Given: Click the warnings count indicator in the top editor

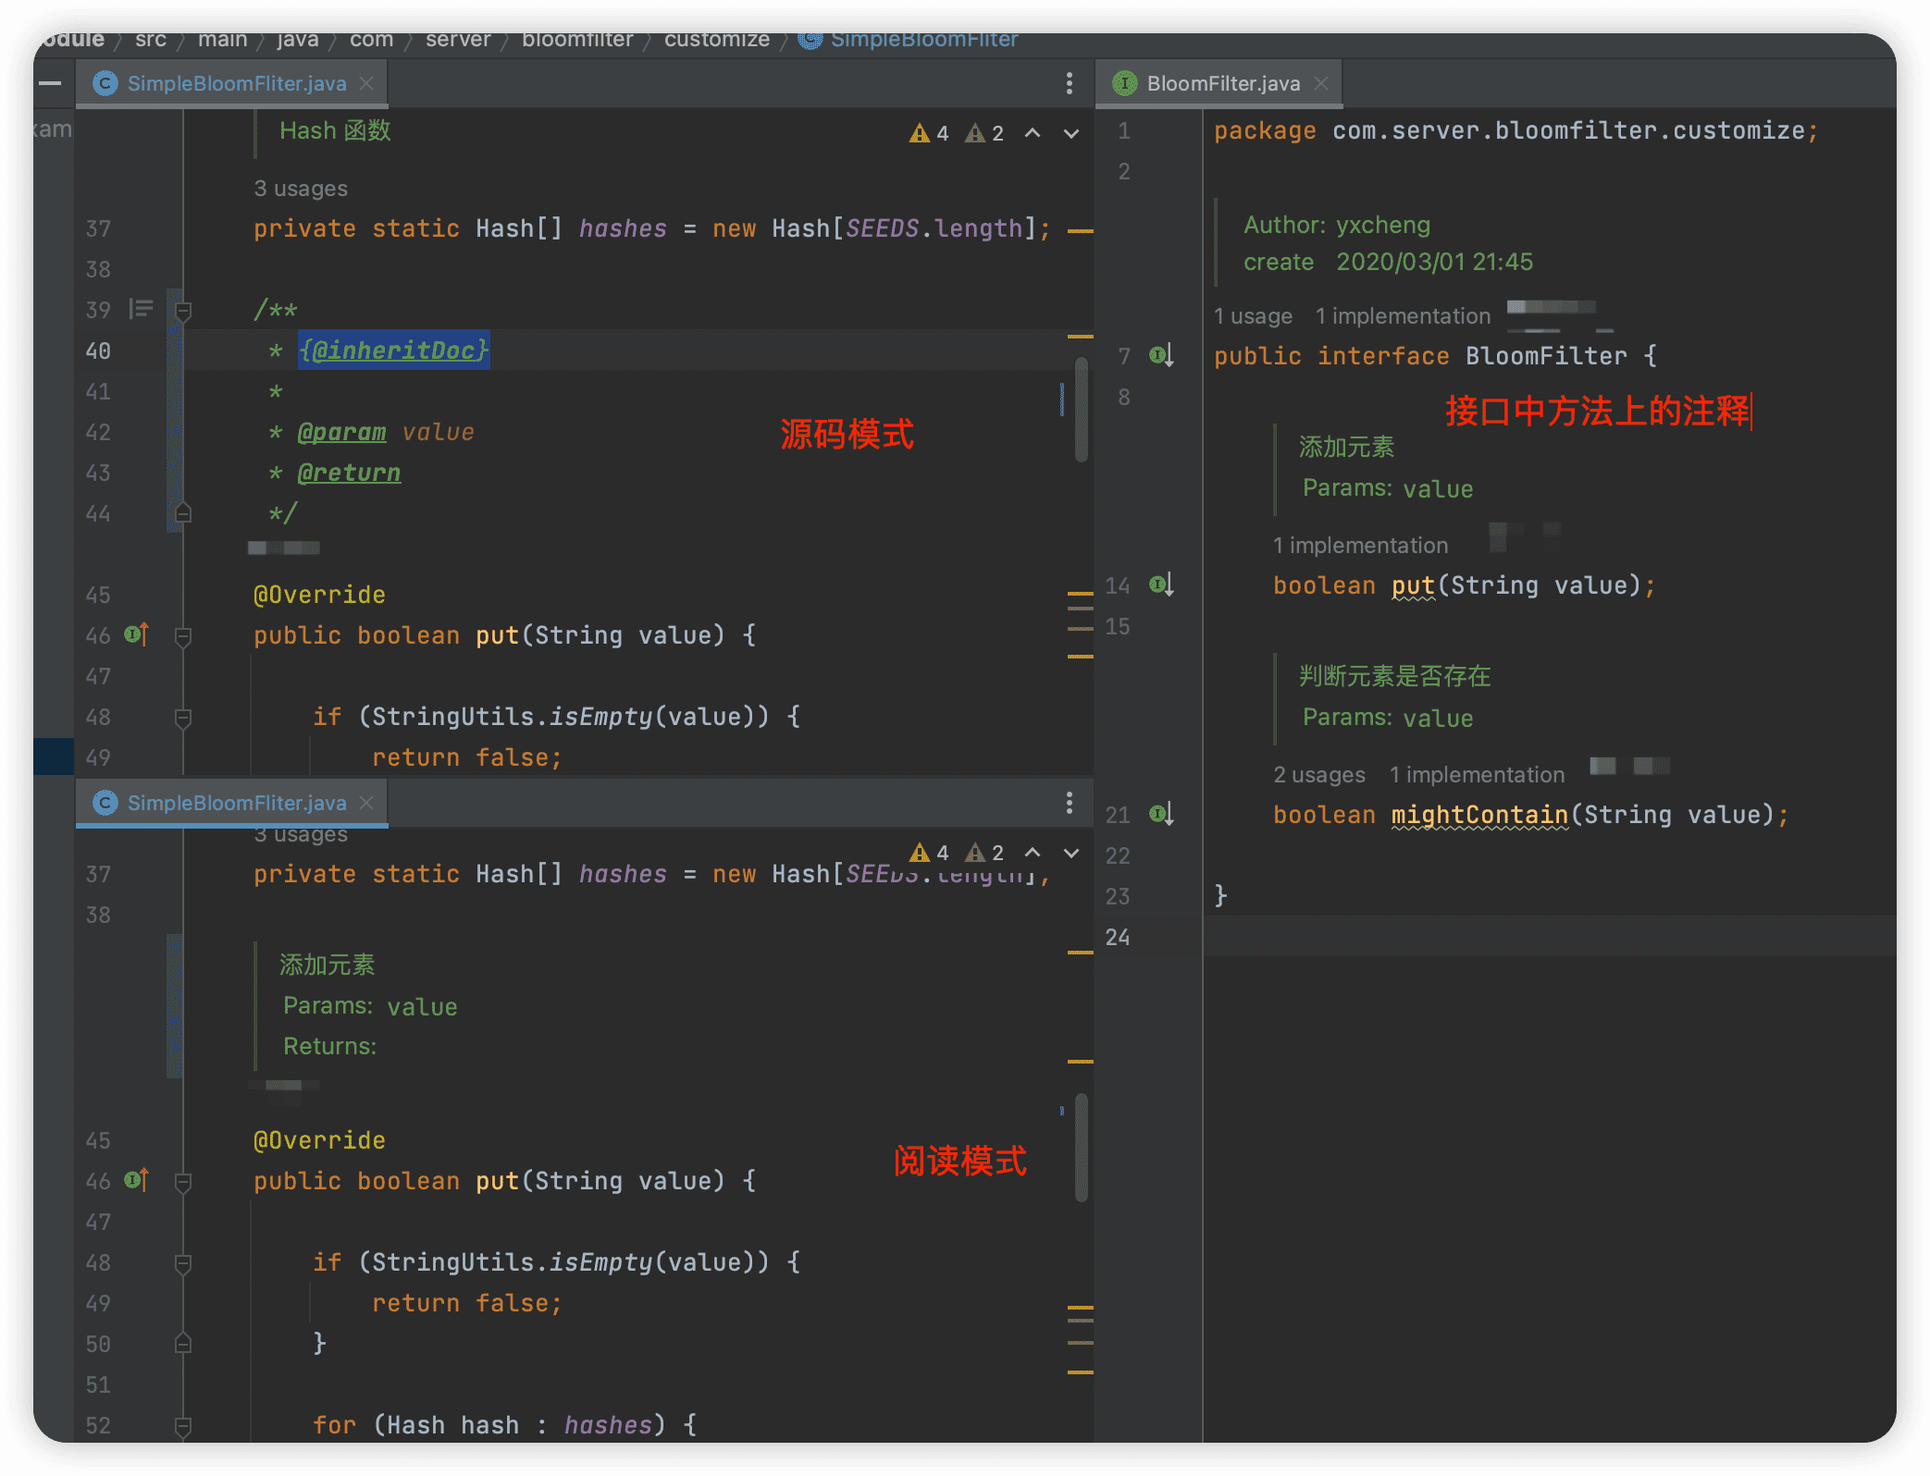Looking at the screenshot, I should click(930, 133).
